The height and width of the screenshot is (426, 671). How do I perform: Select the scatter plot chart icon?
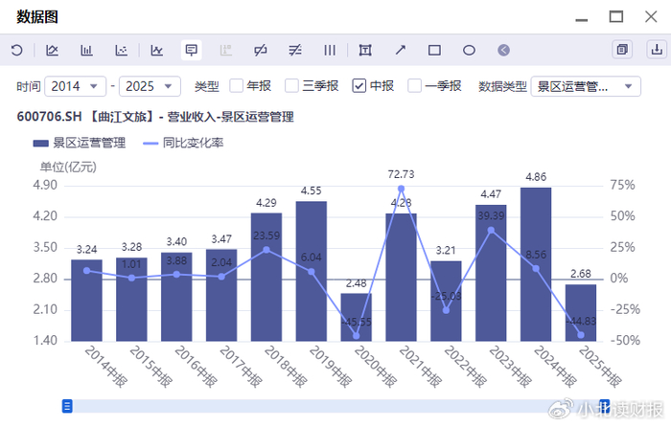click(x=122, y=50)
